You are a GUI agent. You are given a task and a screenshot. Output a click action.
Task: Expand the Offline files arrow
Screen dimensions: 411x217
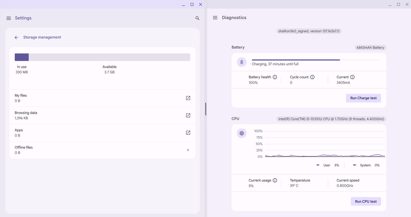point(188,150)
